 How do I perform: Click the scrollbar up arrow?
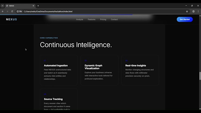pos(200,16)
